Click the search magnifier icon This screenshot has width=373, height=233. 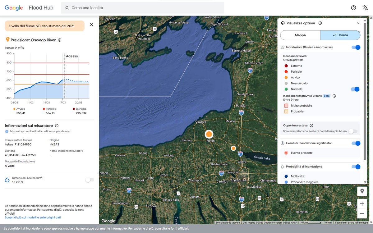tap(67, 8)
